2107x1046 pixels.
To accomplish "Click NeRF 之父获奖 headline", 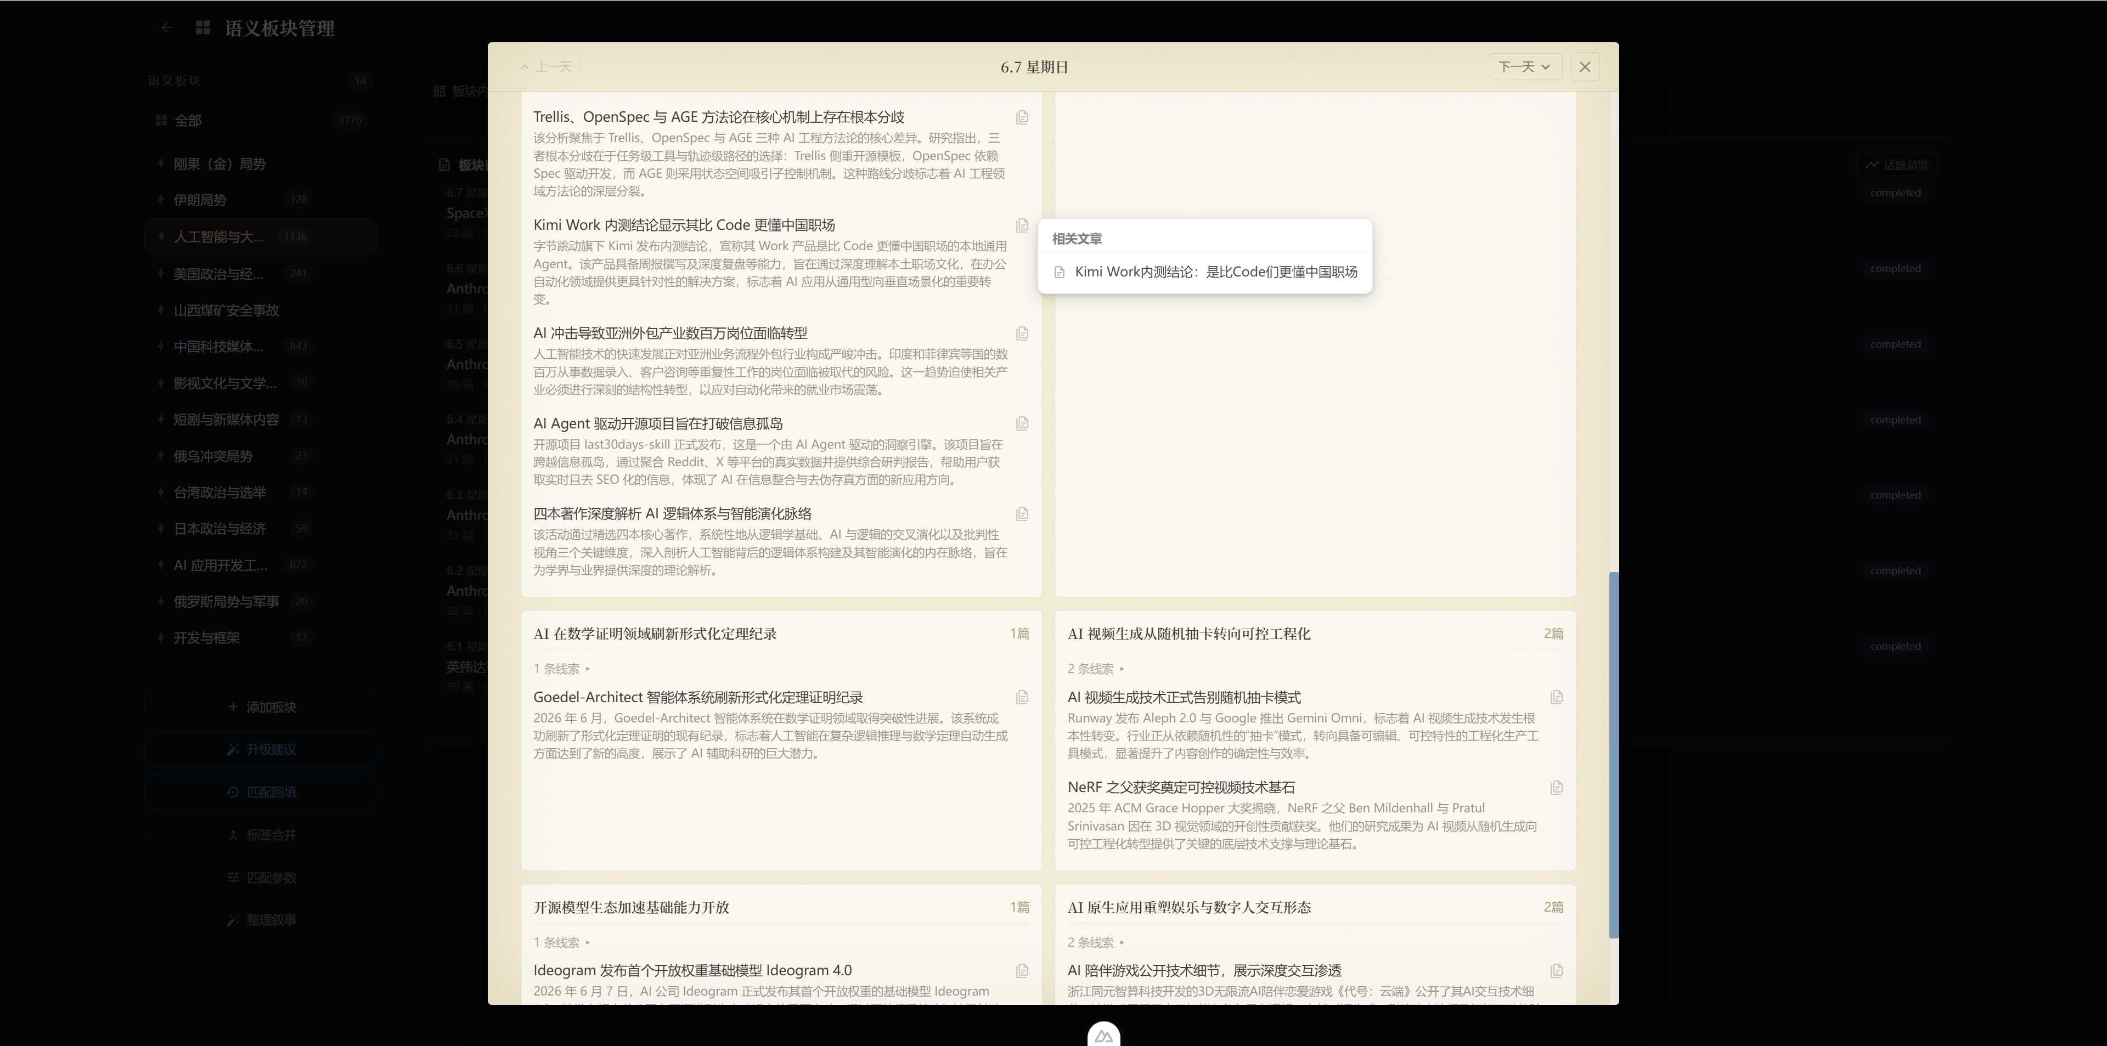I will pyautogui.click(x=1181, y=788).
